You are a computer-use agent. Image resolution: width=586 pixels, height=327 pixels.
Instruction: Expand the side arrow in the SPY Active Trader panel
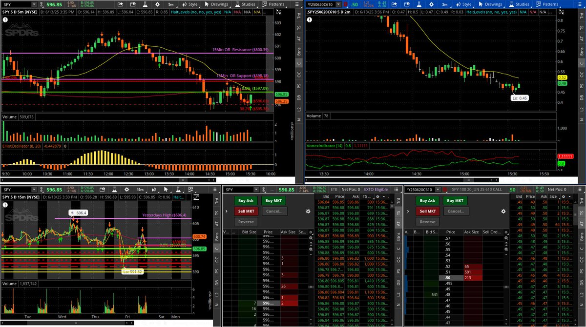tap(226, 212)
